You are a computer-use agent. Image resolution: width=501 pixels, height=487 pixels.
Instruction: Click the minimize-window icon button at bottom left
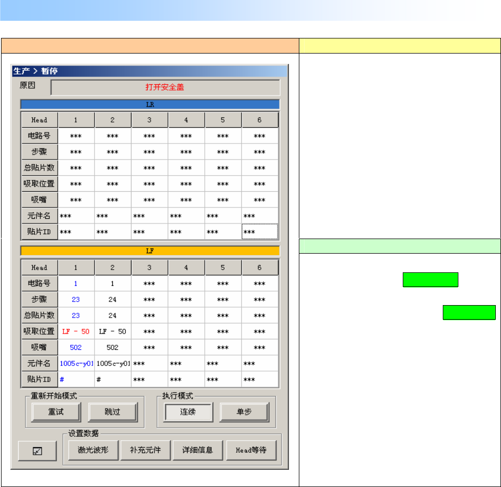pyautogui.click(x=37, y=451)
